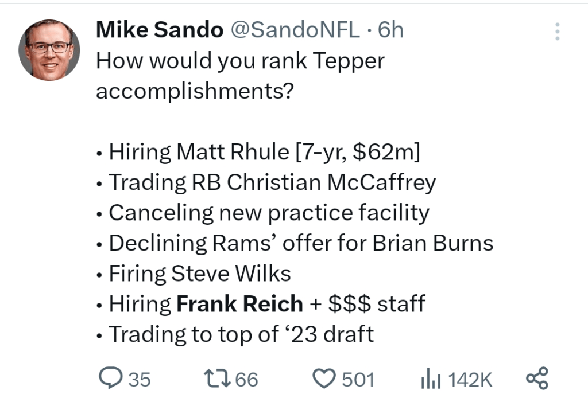Click the Trading to top of '23 draft line
This screenshot has height=398, width=588.
click(235, 334)
